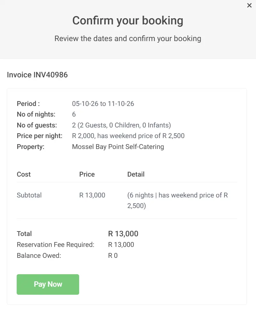
Task: Click the price per night value
Action: click(x=128, y=136)
